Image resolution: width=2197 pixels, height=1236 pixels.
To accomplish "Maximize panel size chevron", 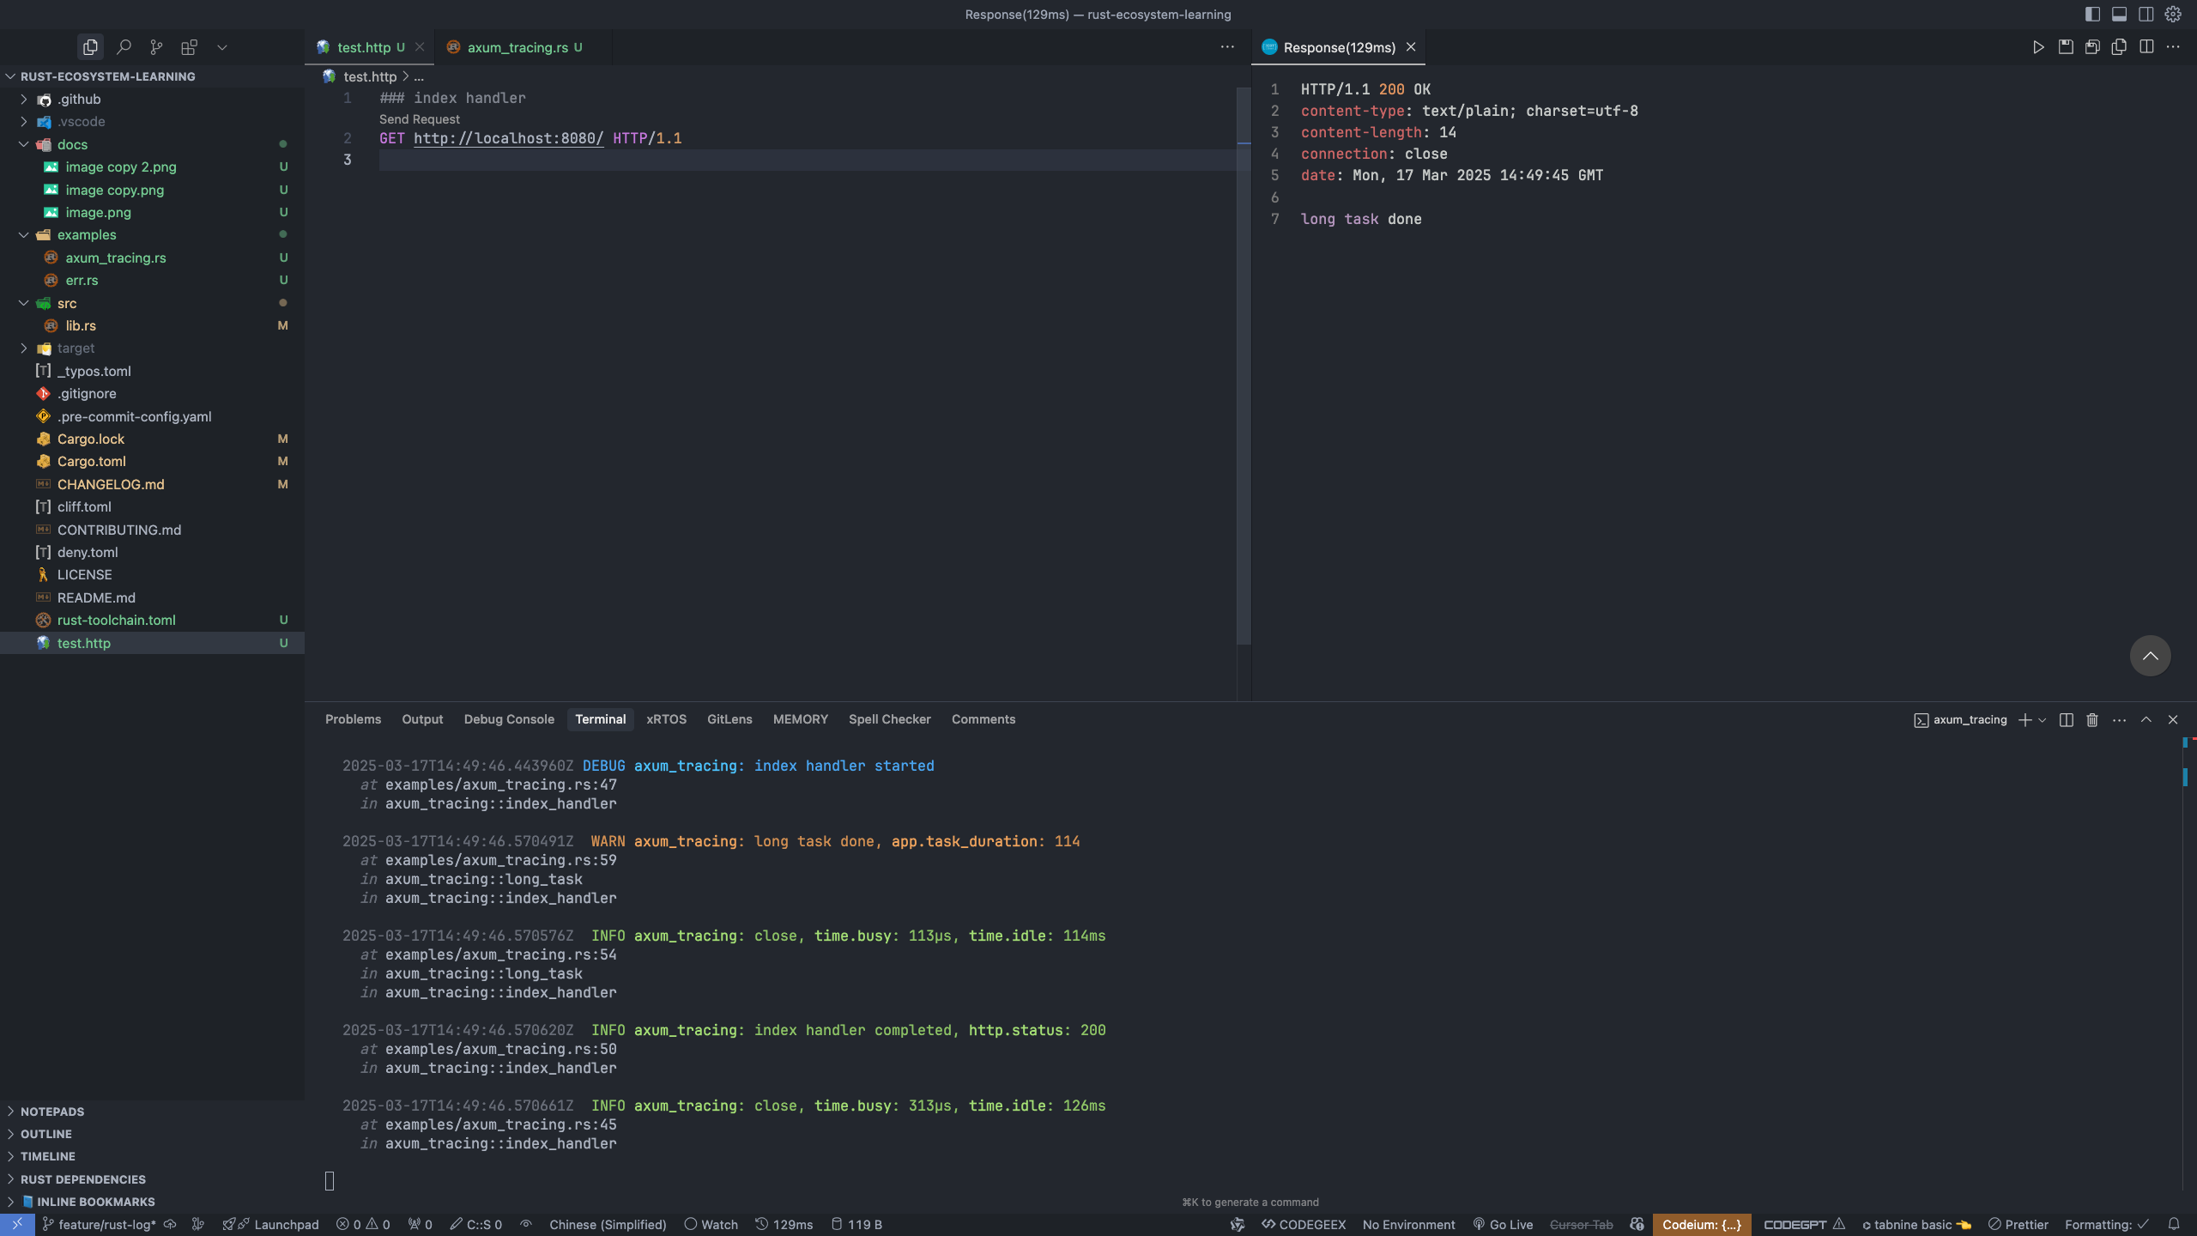I will pyautogui.click(x=2146, y=720).
